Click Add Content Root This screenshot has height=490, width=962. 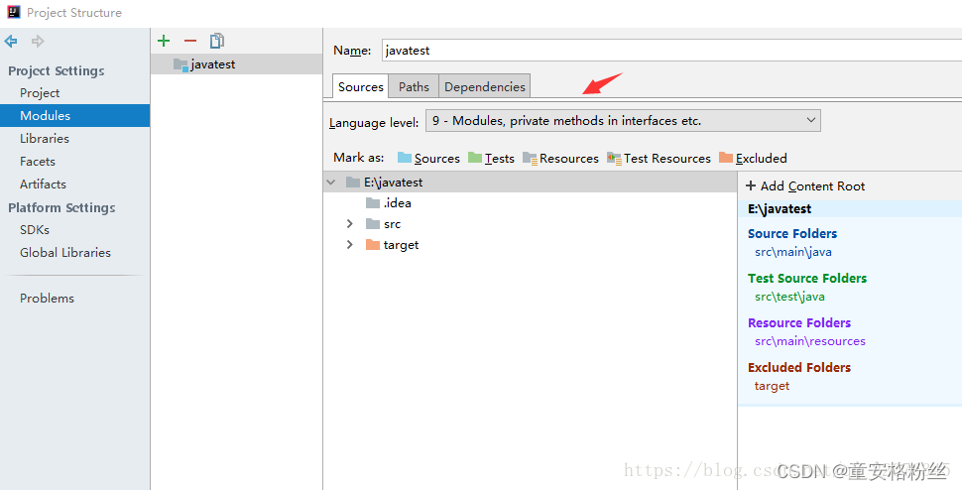[x=805, y=185]
